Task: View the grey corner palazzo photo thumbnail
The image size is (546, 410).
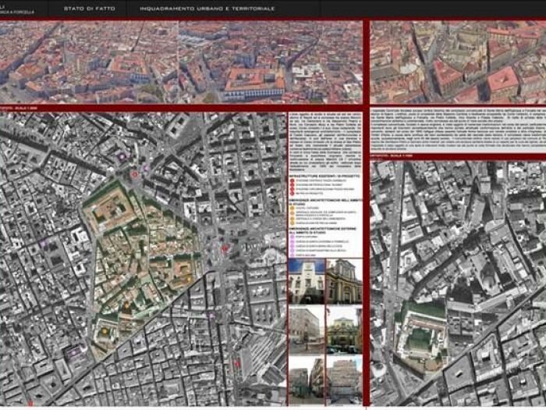Action: pos(307,330)
